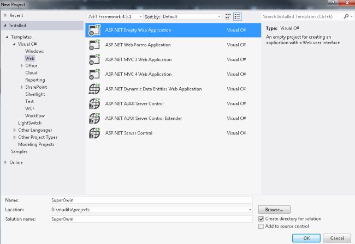The height and width of the screenshot is (244, 355).
Task: Click the ASP.NET Web Forms Application icon
Action: 94,45
